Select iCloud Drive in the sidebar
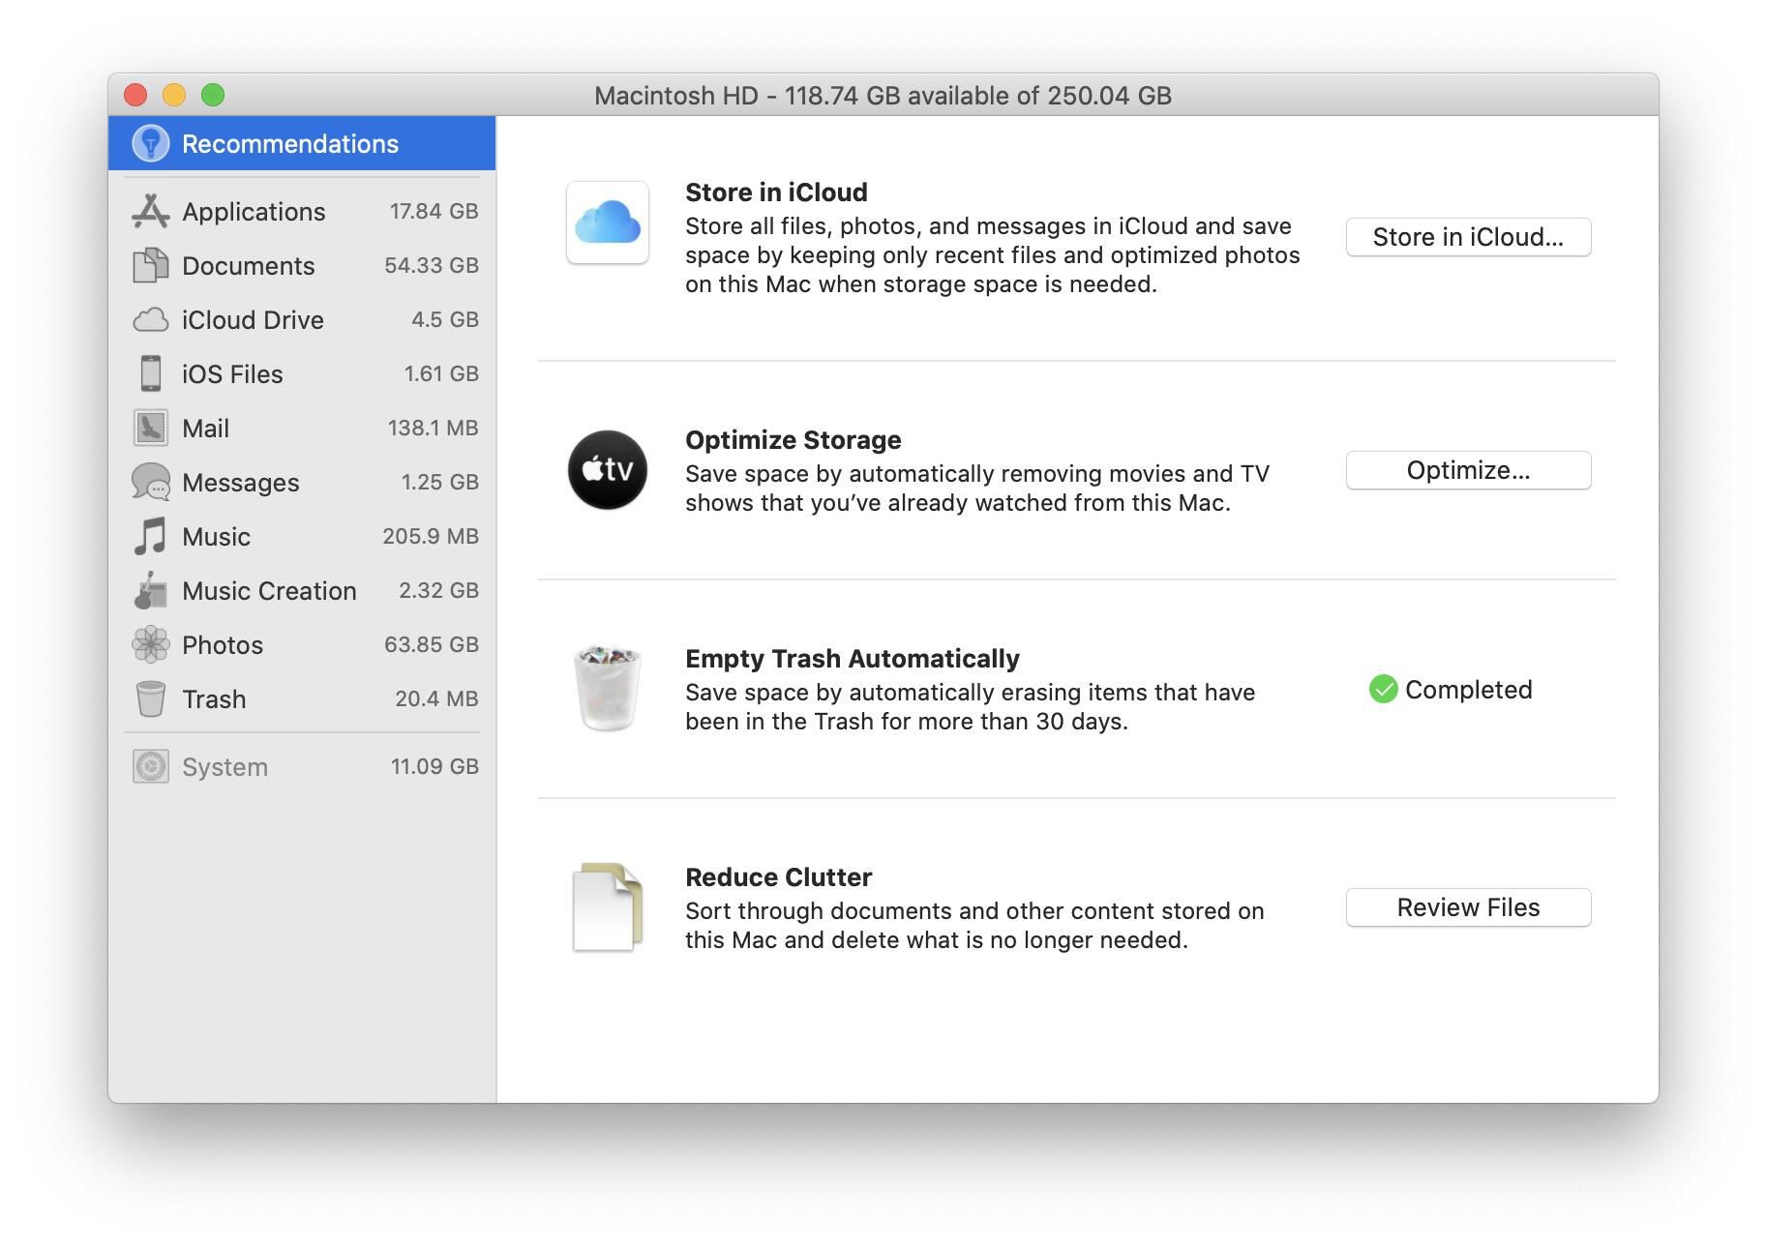The image size is (1767, 1246). tap(302, 319)
